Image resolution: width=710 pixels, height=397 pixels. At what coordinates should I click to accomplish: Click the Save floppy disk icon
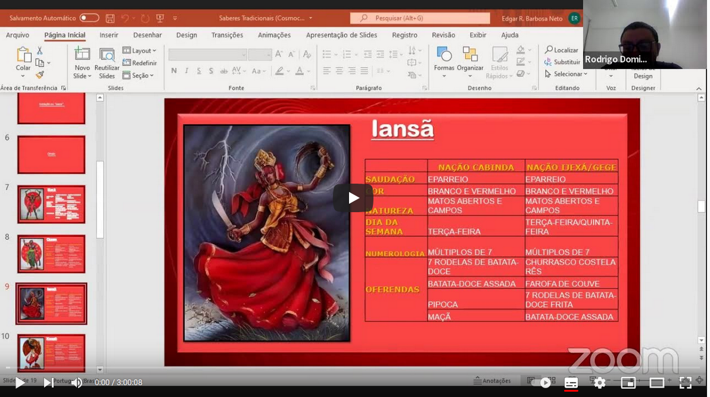coord(110,18)
